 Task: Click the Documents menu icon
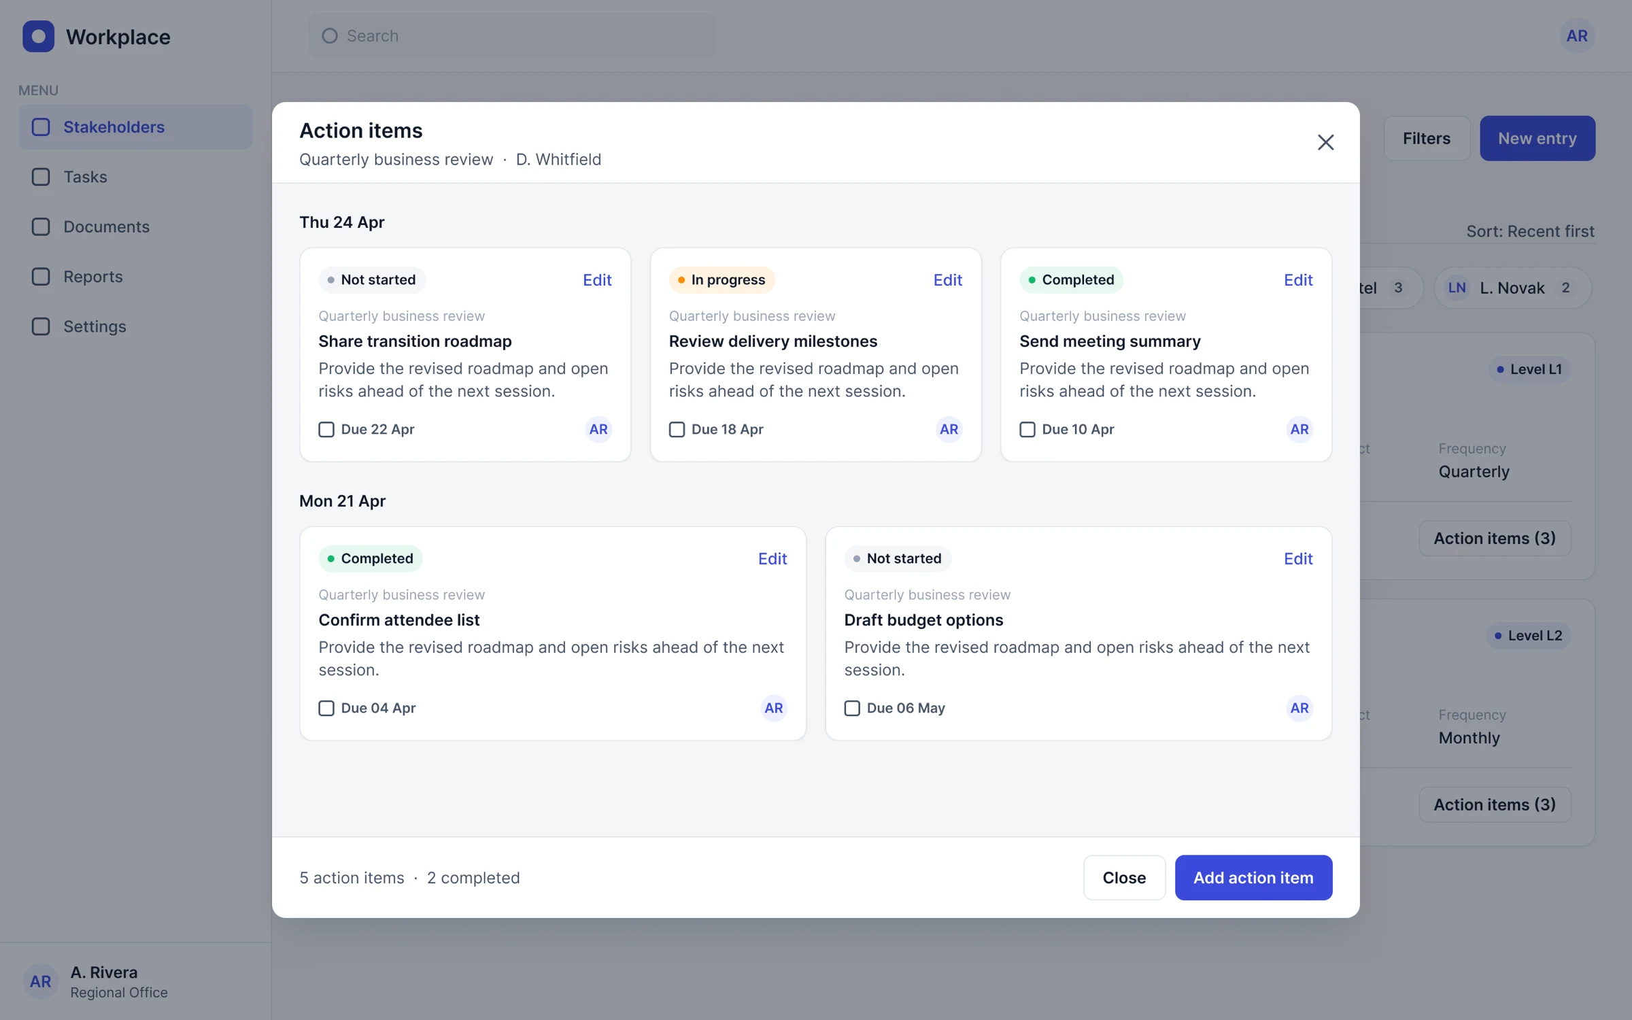coord(41,226)
